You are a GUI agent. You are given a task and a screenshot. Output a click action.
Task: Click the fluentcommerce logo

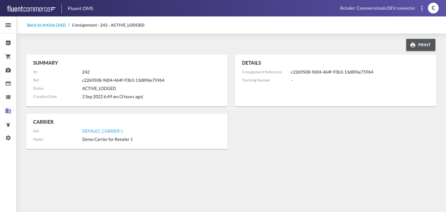click(x=31, y=9)
